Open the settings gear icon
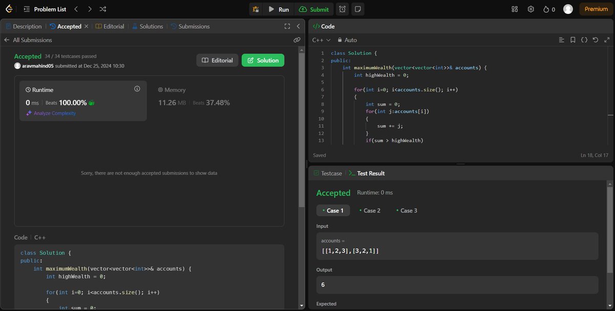This screenshot has width=615, height=311. pyautogui.click(x=530, y=9)
